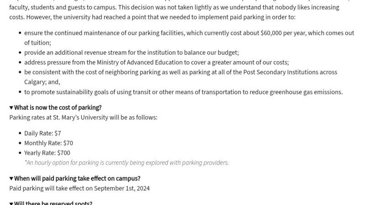
Task: Click the italic hourly parking option footnote
Action: tap(126, 163)
